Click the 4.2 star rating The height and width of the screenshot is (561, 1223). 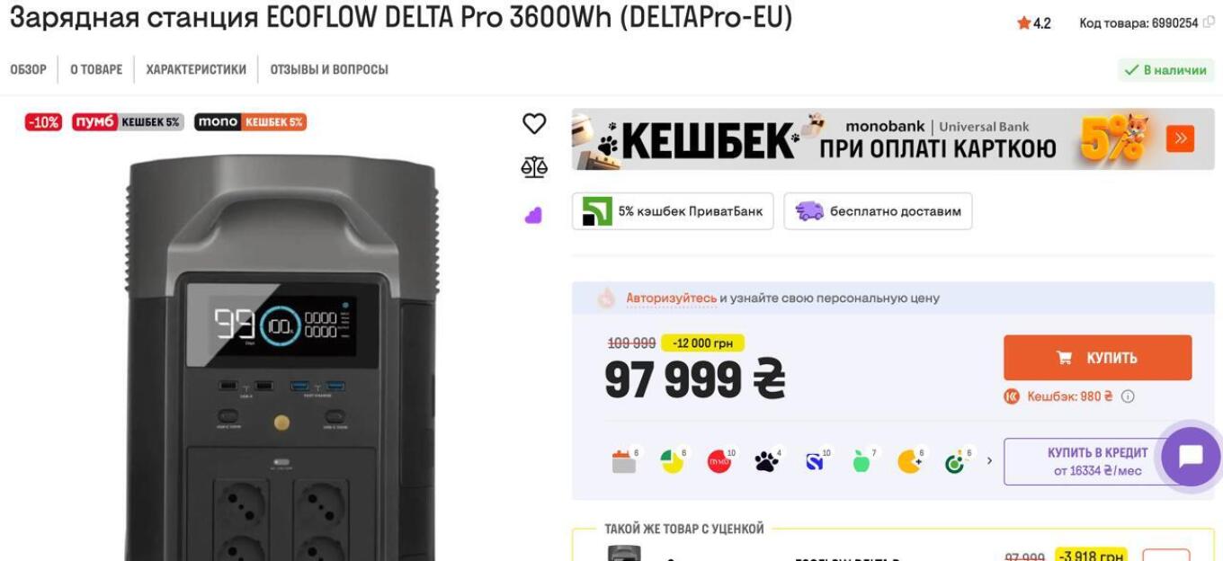click(1034, 23)
